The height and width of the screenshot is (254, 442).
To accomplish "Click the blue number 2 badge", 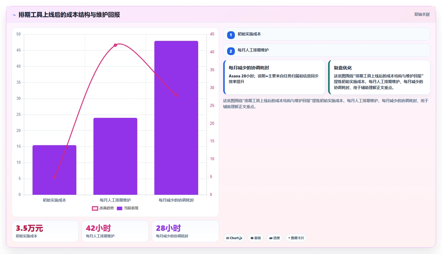I will [x=231, y=51].
